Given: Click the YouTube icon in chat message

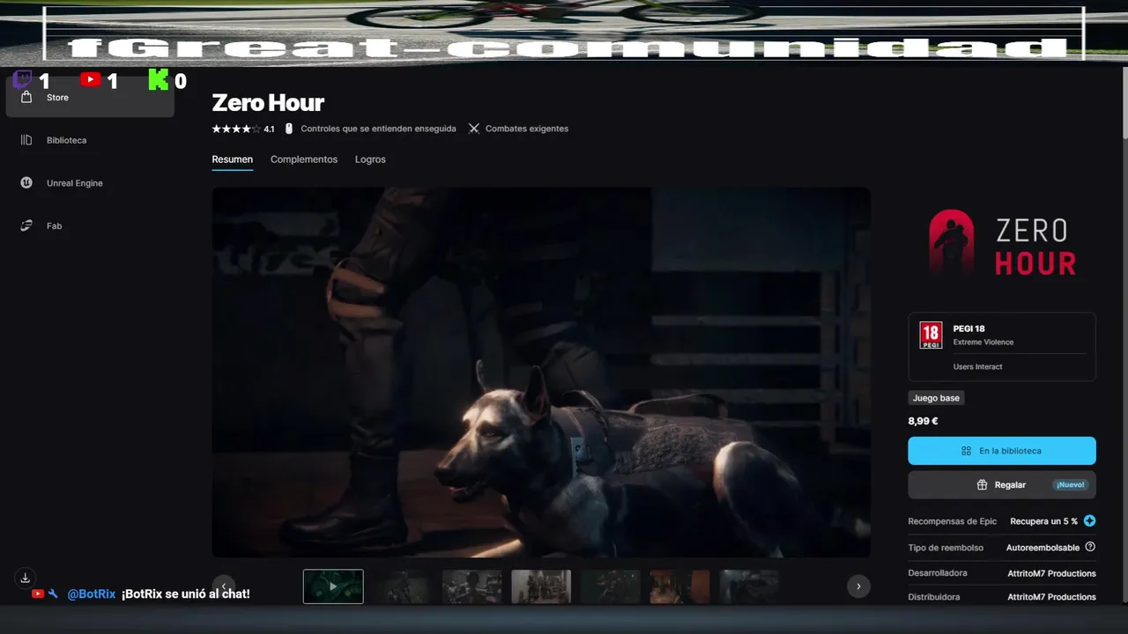Looking at the screenshot, I should [38, 593].
